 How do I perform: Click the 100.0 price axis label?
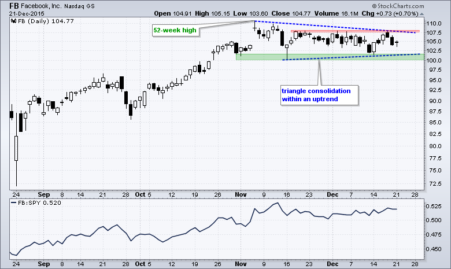click(x=434, y=60)
